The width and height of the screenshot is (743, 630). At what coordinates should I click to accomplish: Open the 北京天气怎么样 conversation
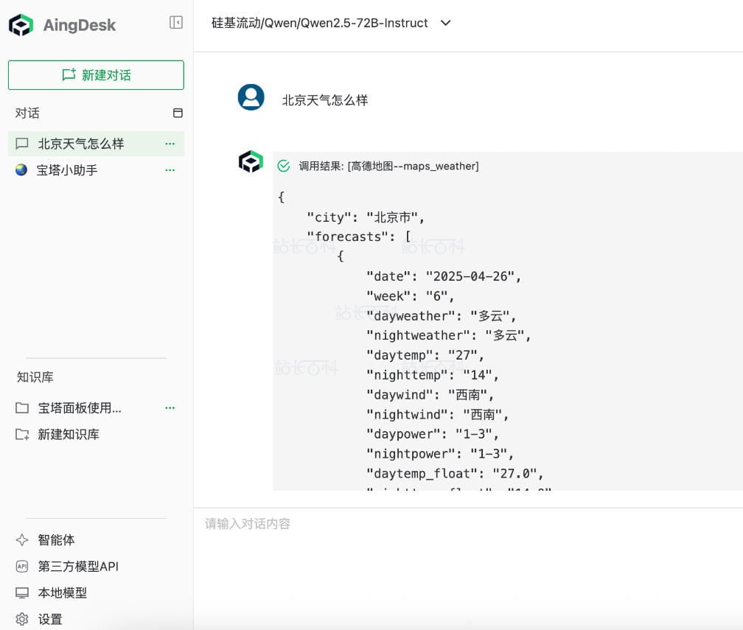pos(96,144)
